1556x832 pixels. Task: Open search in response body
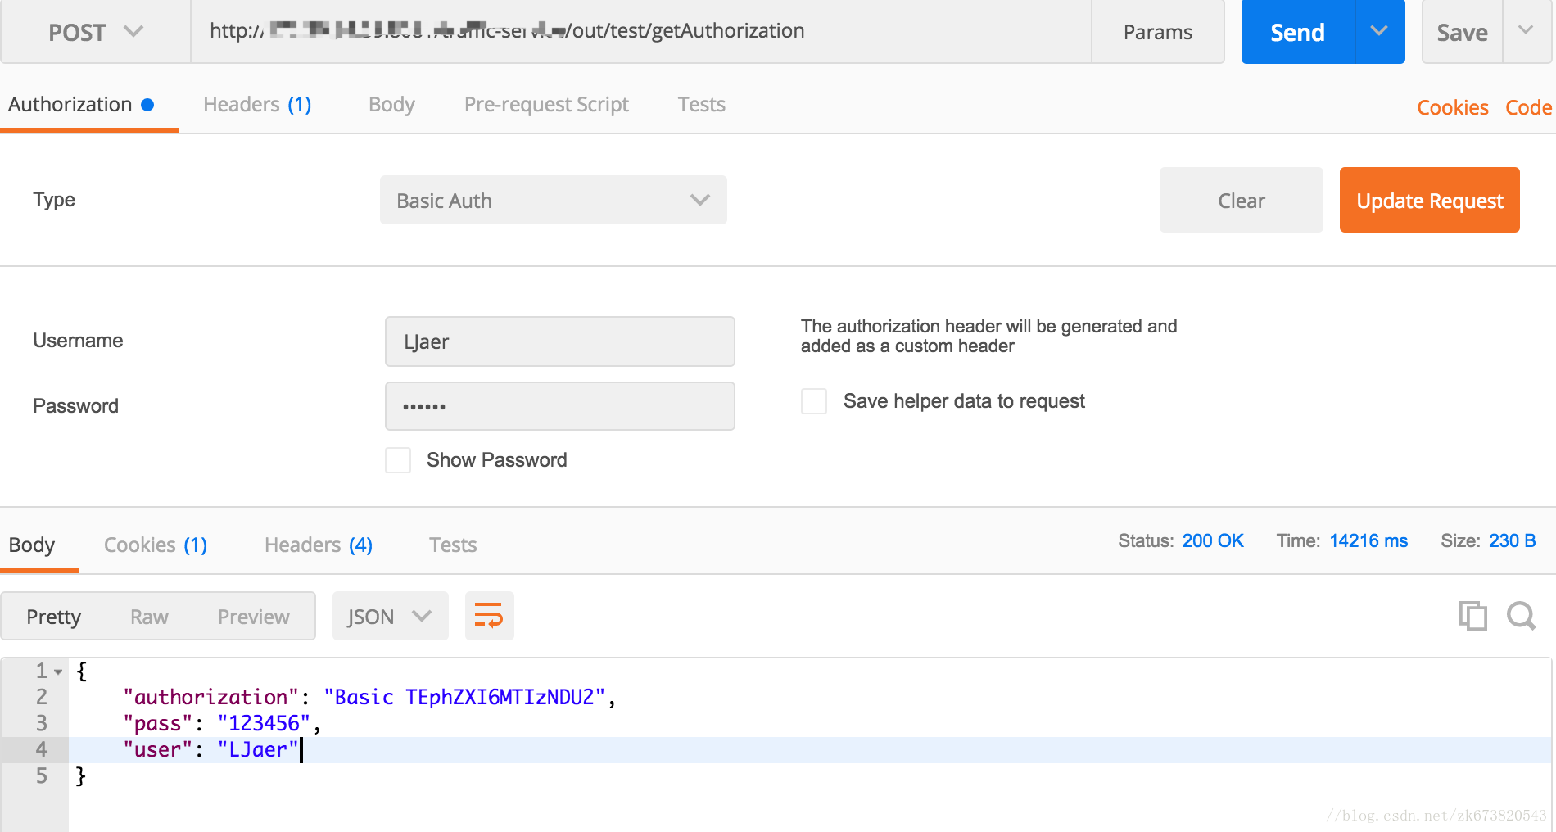click(x=1522, y=616)
